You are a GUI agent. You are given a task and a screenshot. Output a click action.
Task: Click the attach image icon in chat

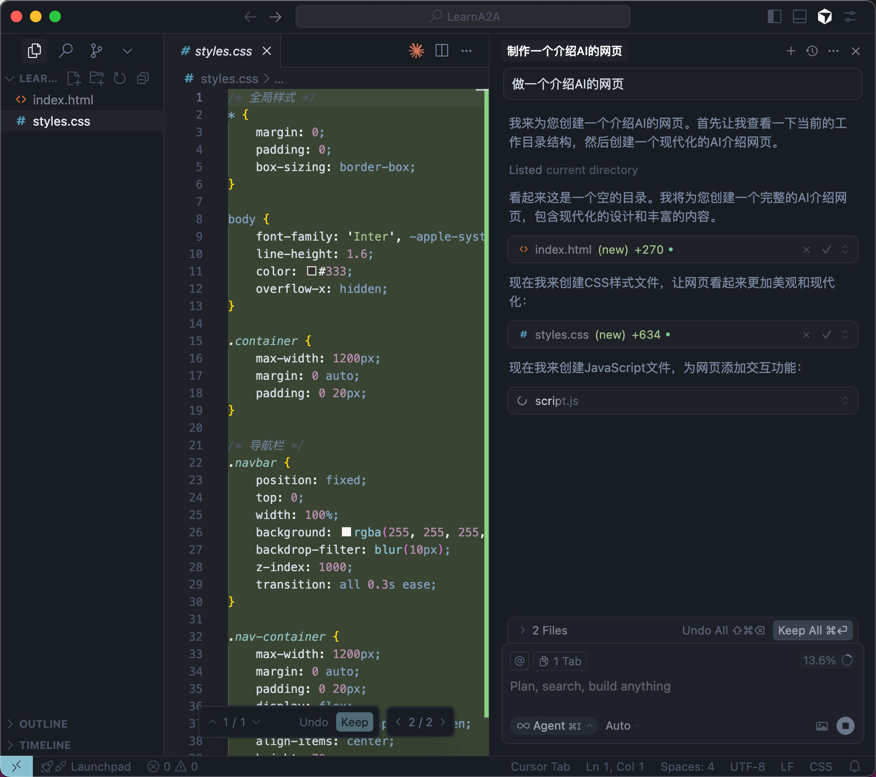pos(821,726)
